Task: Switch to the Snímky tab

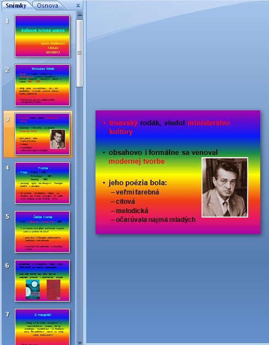Action: 16,5
